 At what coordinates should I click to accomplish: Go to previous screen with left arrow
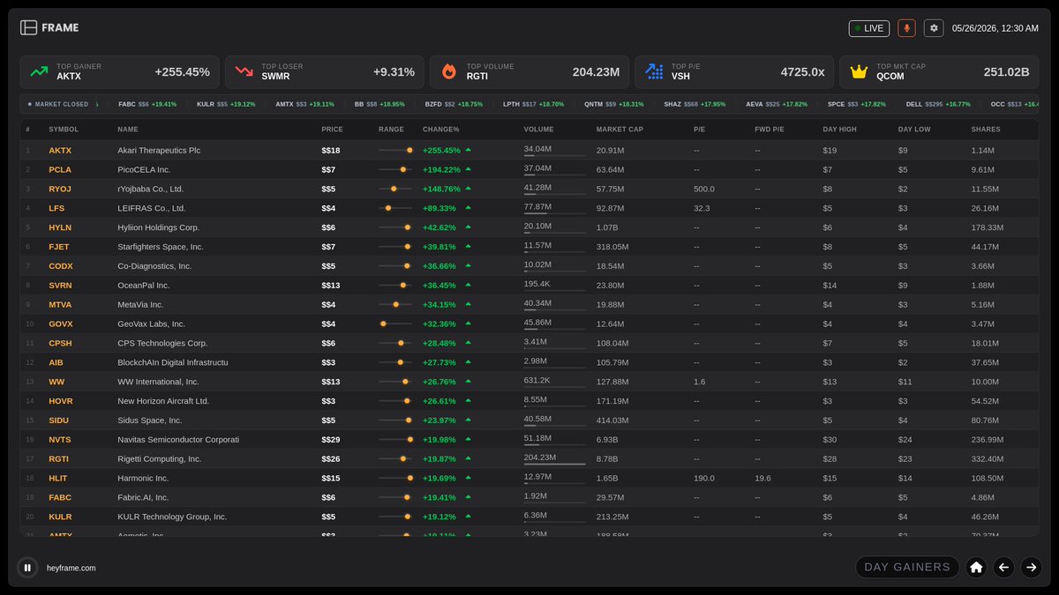[x=1003, y=568]
